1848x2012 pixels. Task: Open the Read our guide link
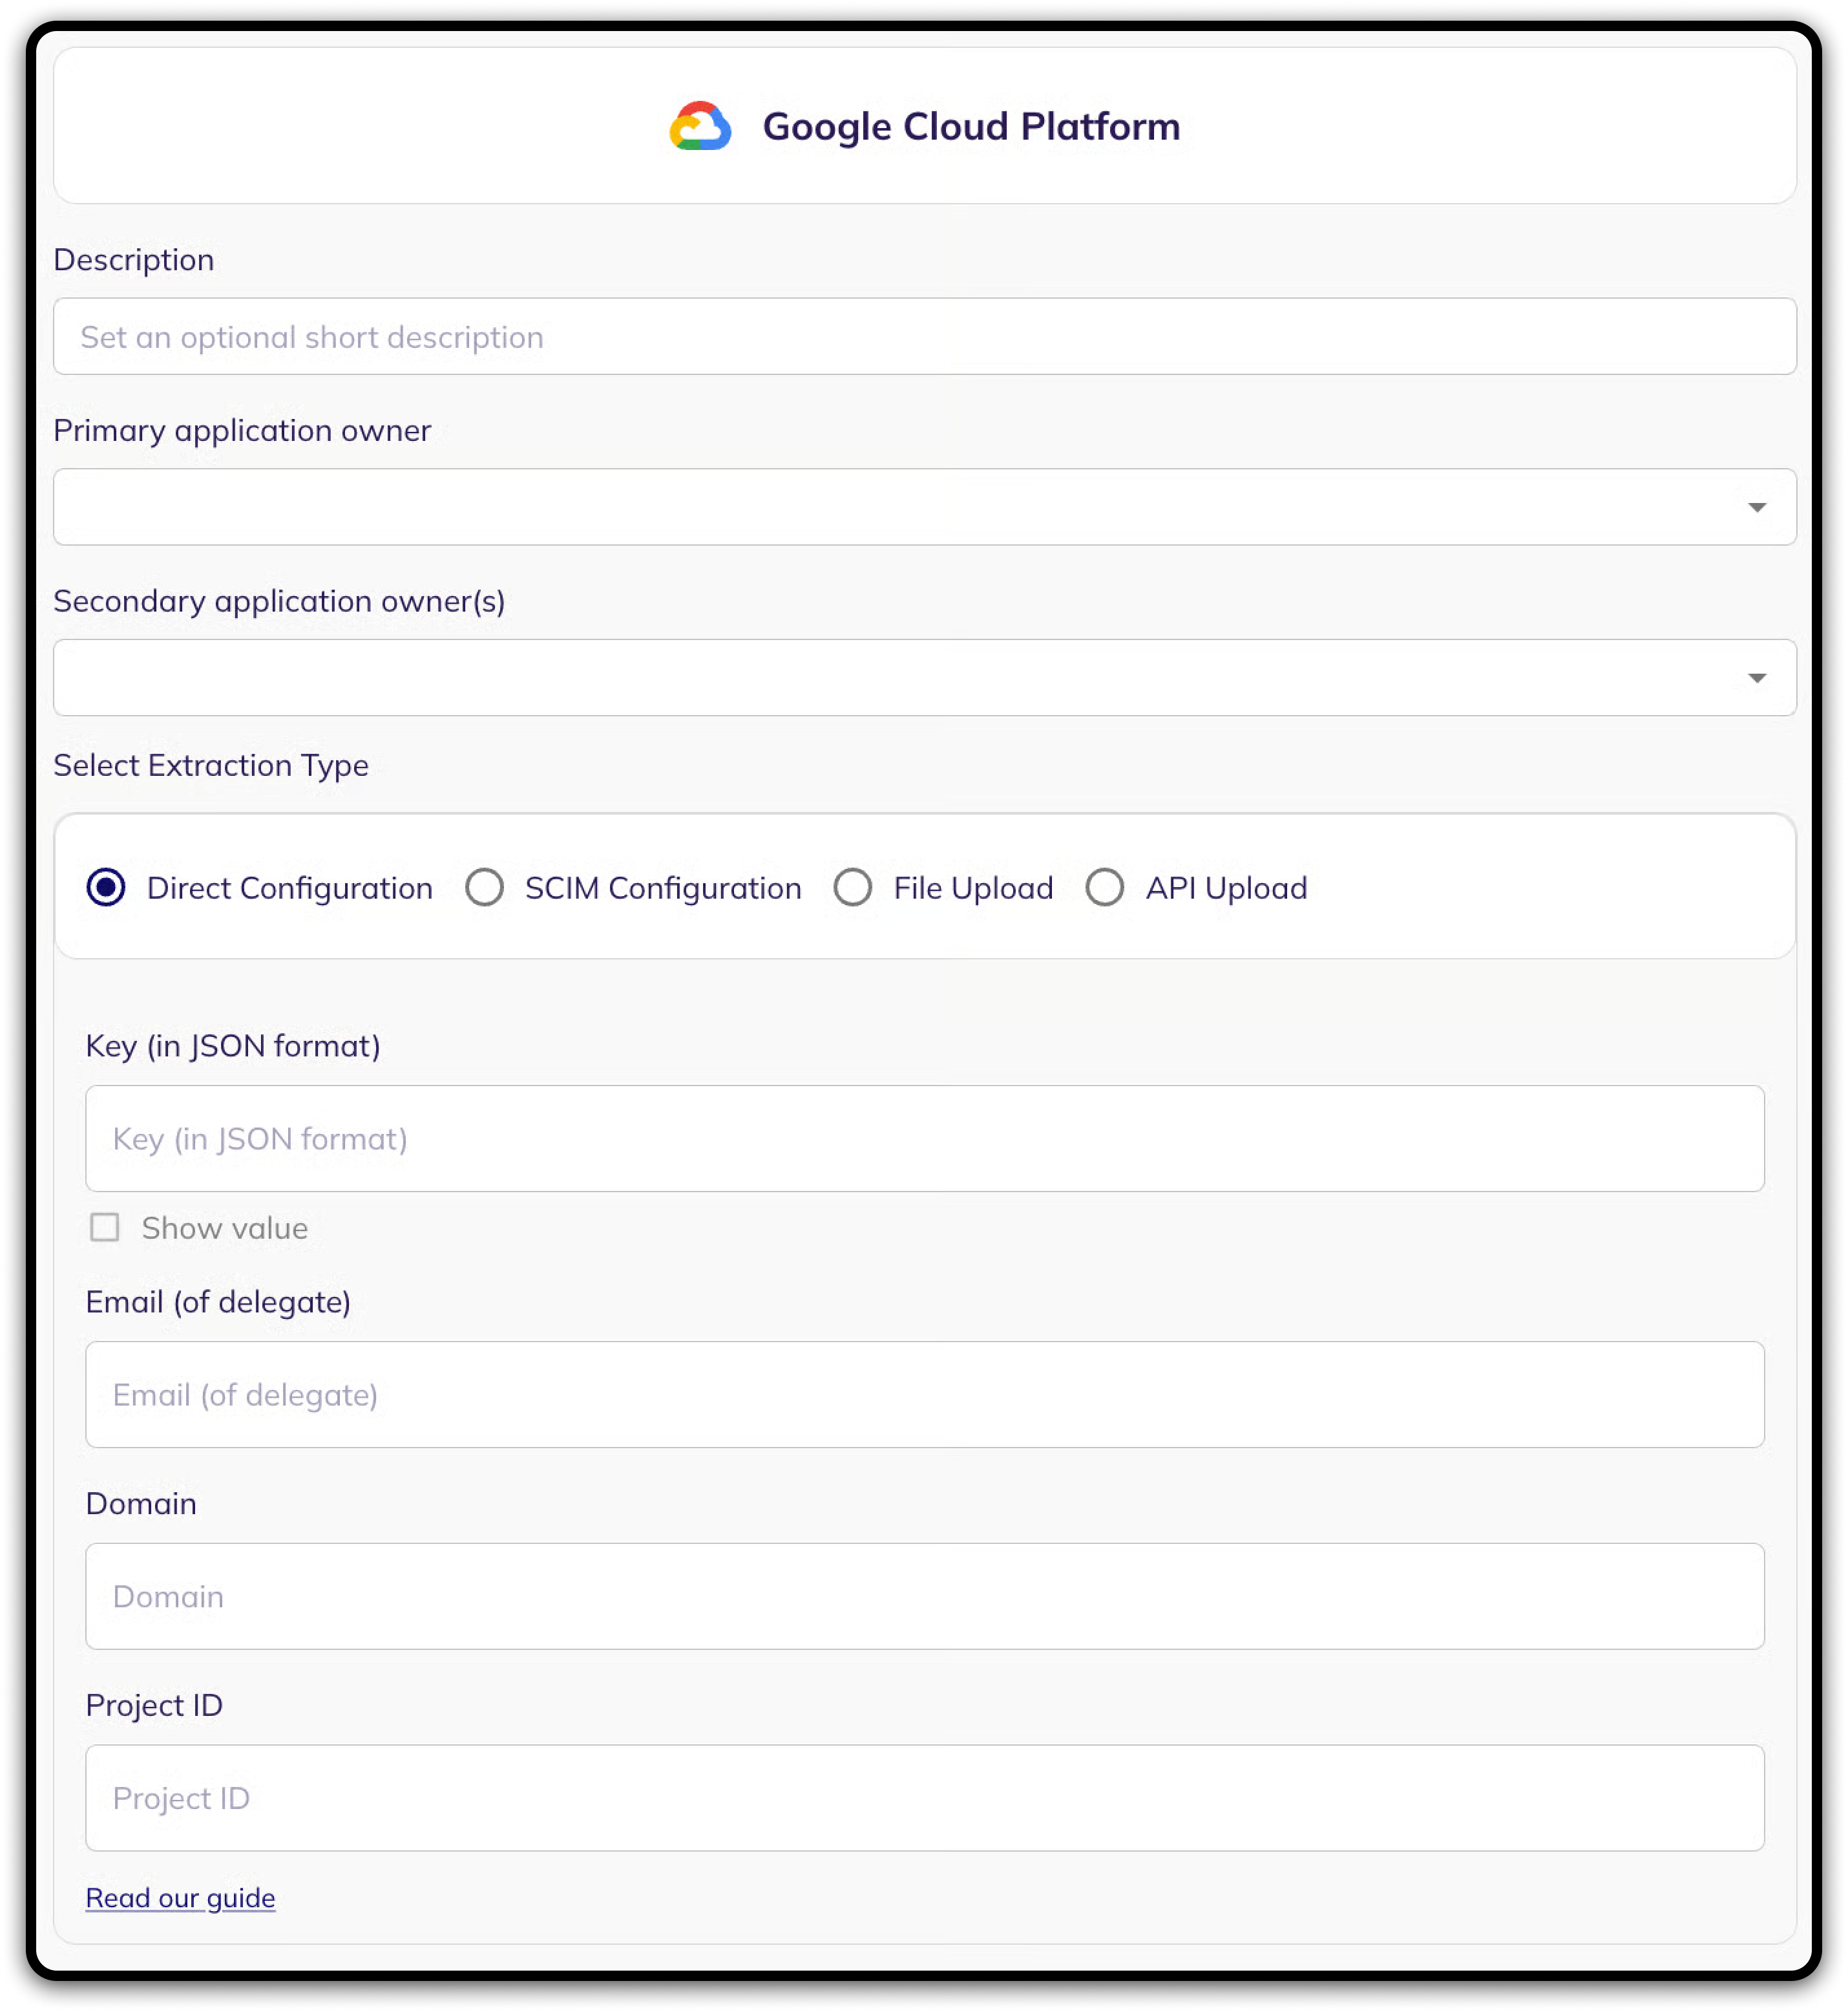coord(180,1898)
